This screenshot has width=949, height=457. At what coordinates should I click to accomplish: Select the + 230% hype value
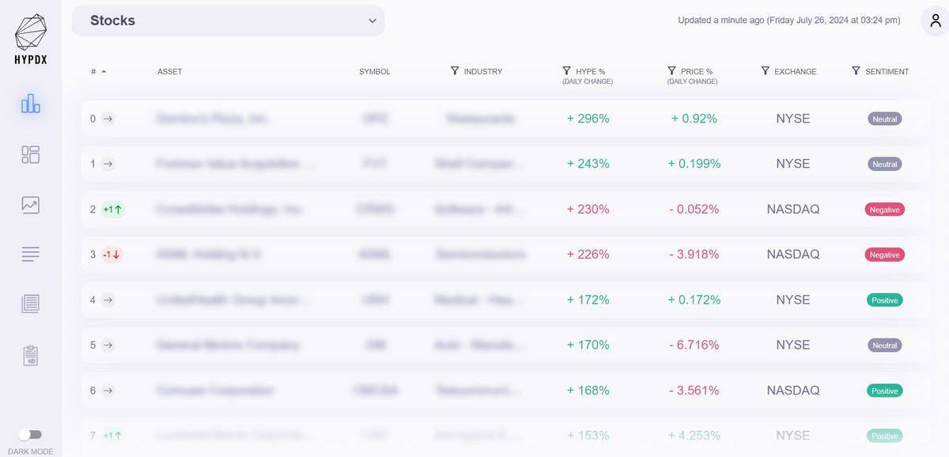pyautogui.click(x=588, y=210)
